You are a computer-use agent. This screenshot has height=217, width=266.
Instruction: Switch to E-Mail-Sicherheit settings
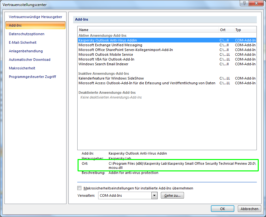(22, 42)
